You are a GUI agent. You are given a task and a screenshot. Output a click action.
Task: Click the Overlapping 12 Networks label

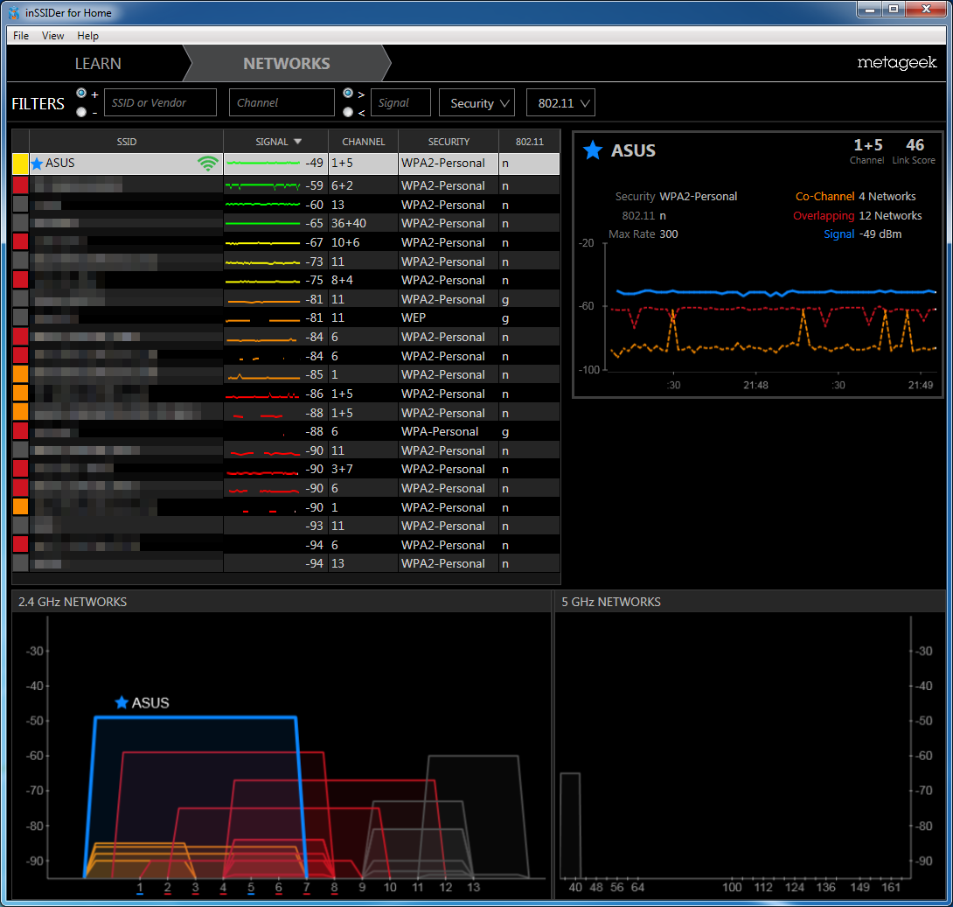(857, 216)
